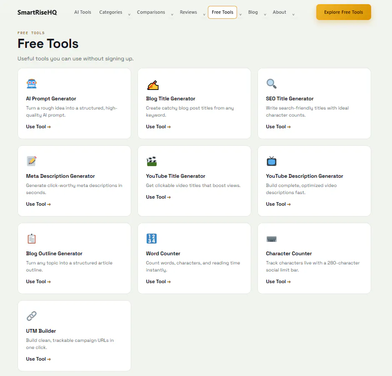
Task: Open the Comparisons nav item
Action: (151, 12)
